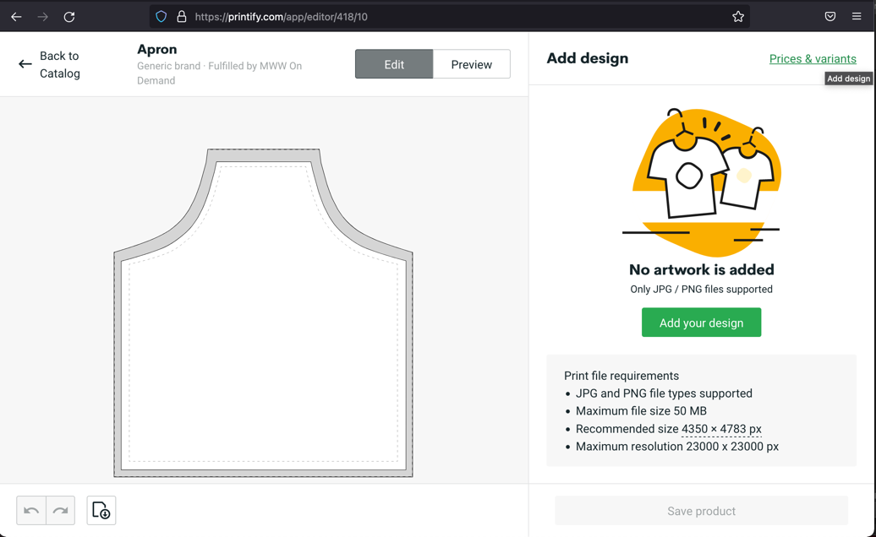Click the browser forward arrow

[x=42, y=17]
